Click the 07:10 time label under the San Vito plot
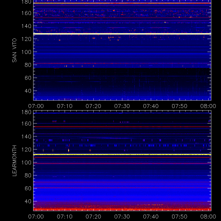 pos(65,106)
